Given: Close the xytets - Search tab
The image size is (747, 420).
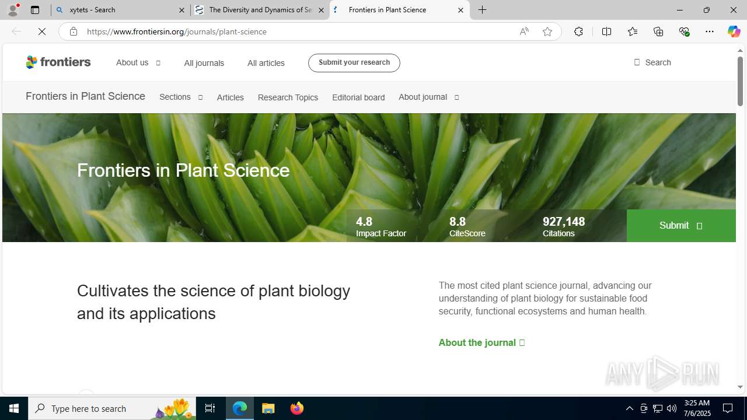Looking at the screenshot, I should click(181, 10).
